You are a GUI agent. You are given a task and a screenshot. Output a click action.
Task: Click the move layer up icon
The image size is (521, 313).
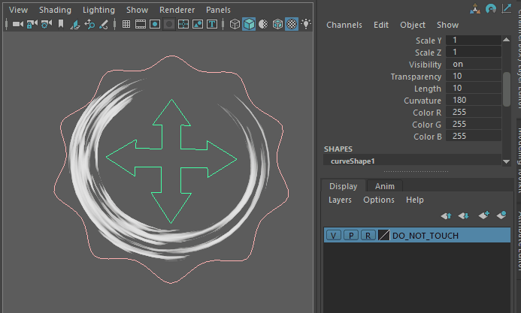click(446, 216)
